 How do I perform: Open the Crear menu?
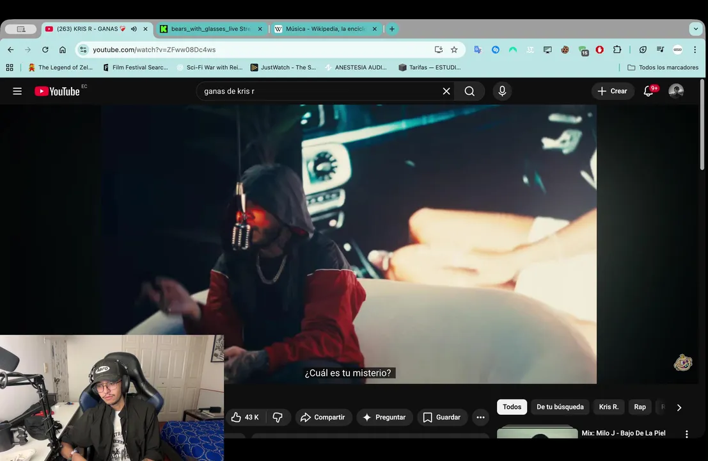[x=613, y=92]
